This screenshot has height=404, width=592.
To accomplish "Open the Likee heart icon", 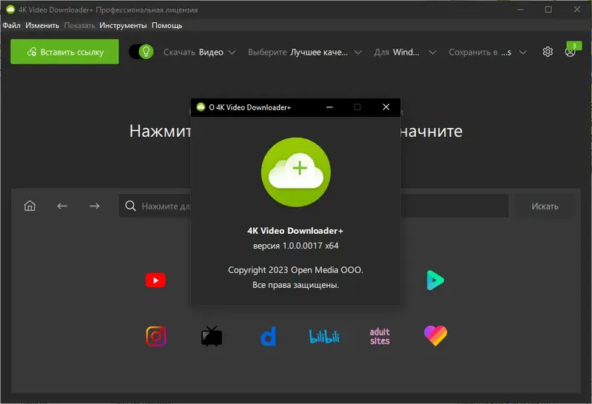I will [x=435, y=336].
